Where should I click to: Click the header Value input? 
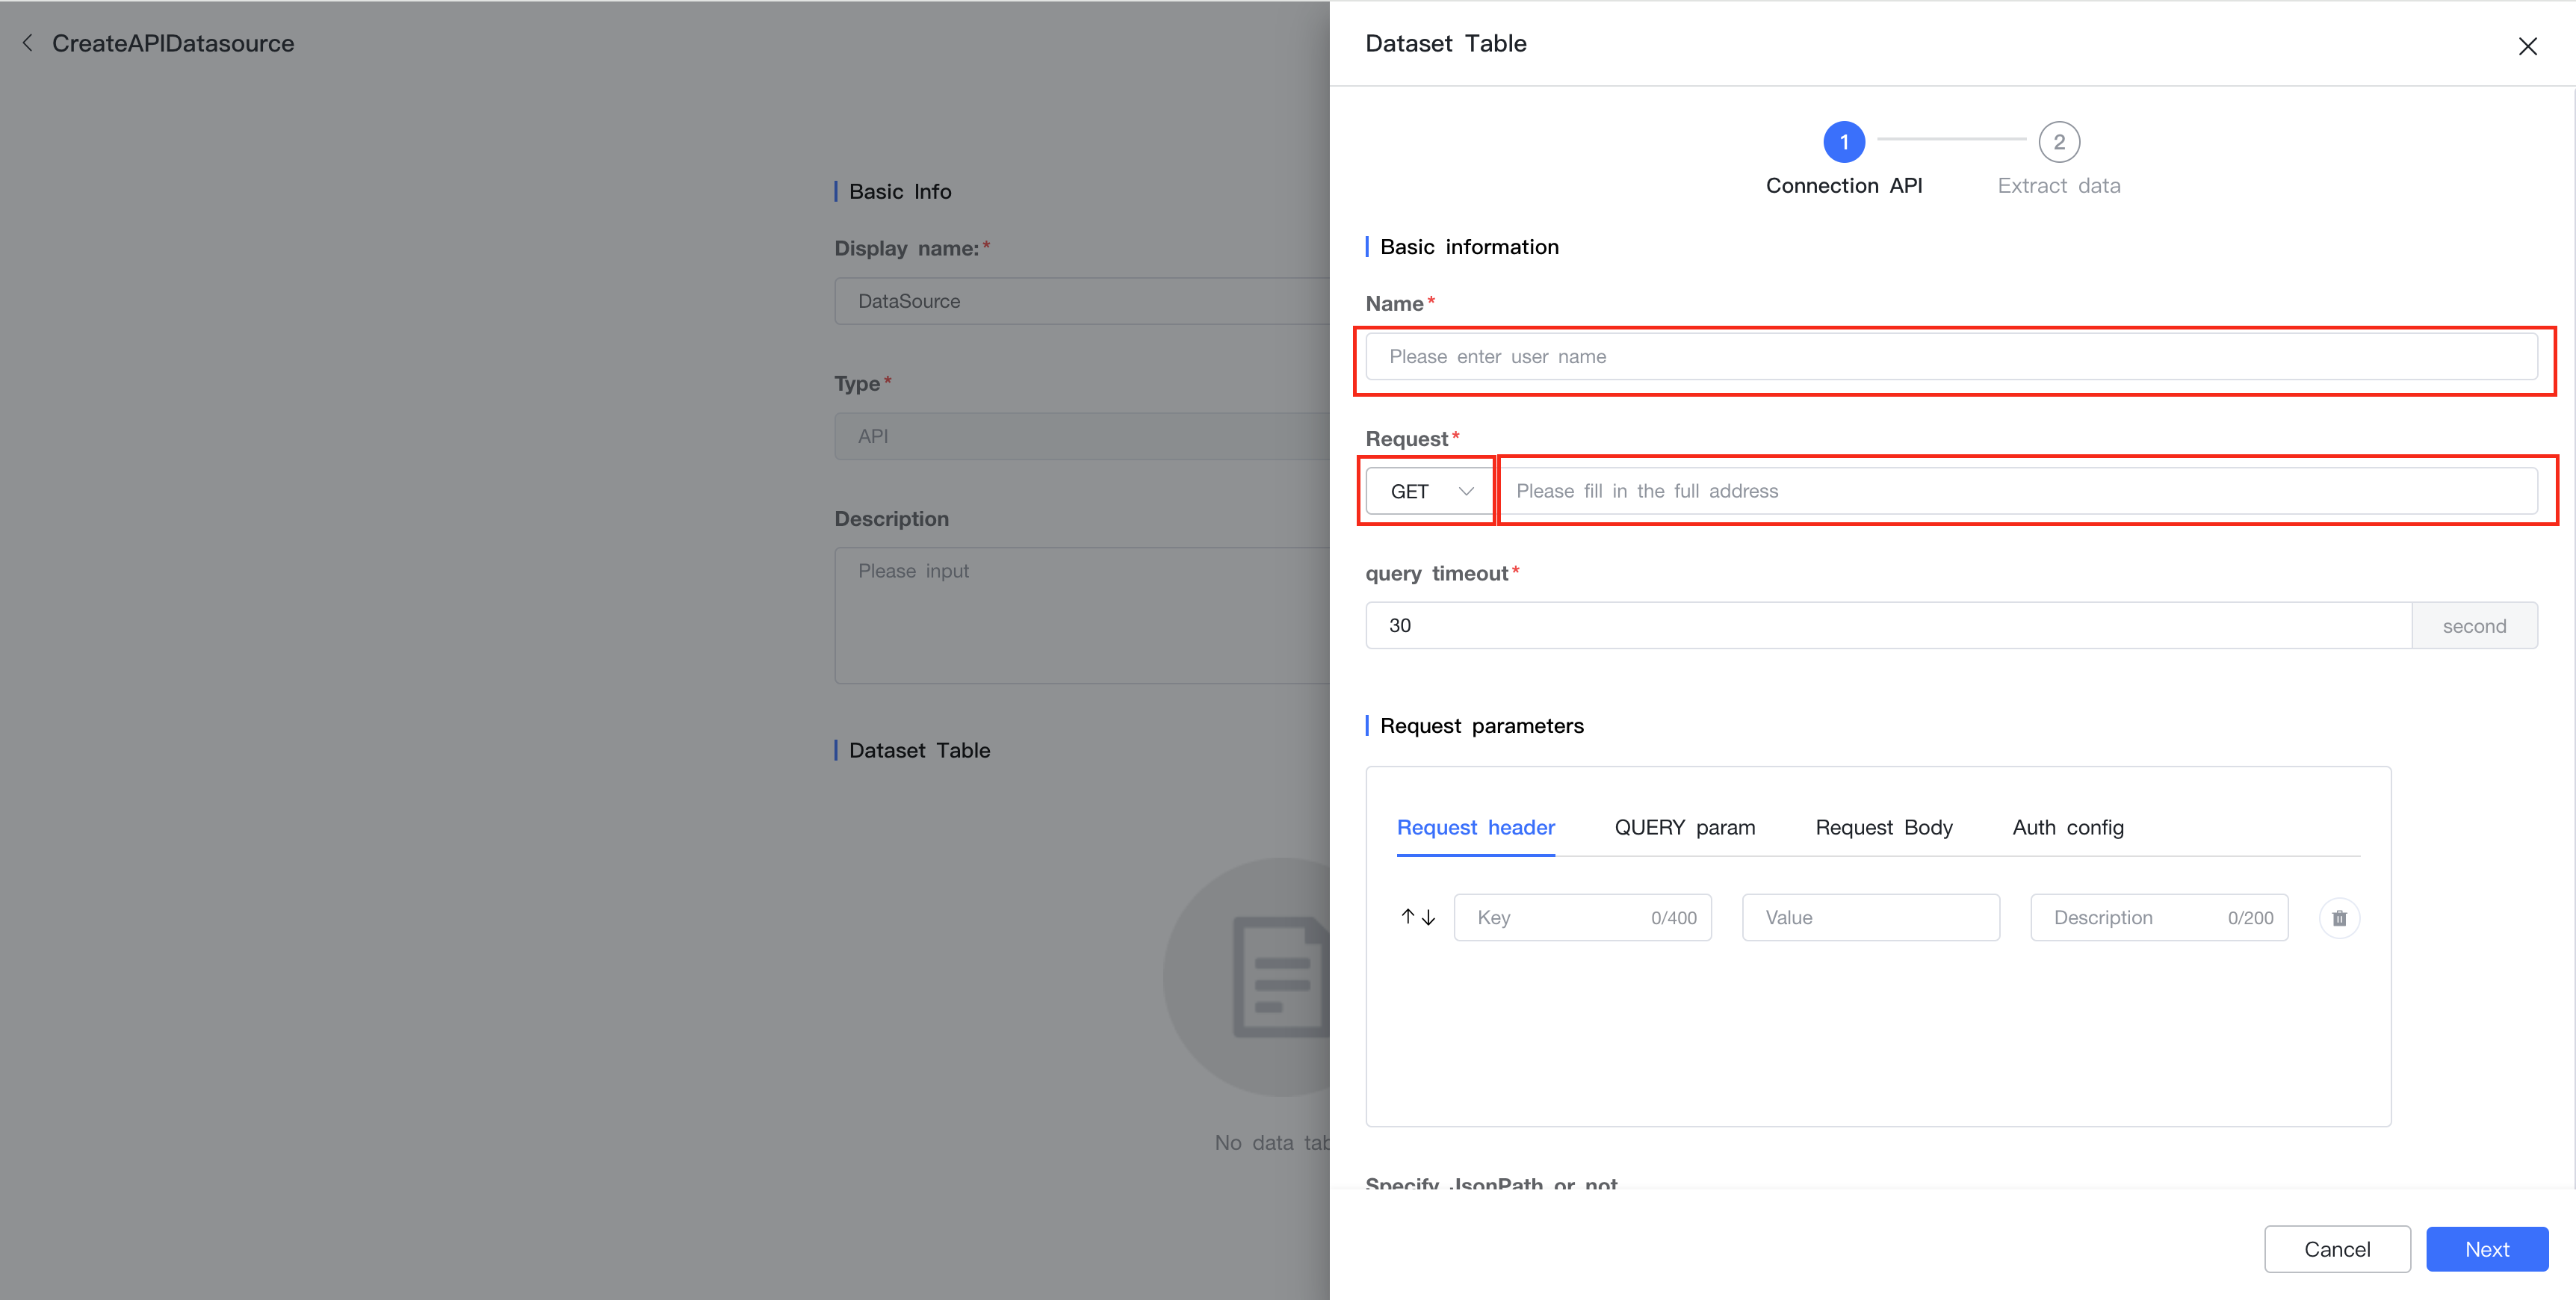click(1870, 918)
